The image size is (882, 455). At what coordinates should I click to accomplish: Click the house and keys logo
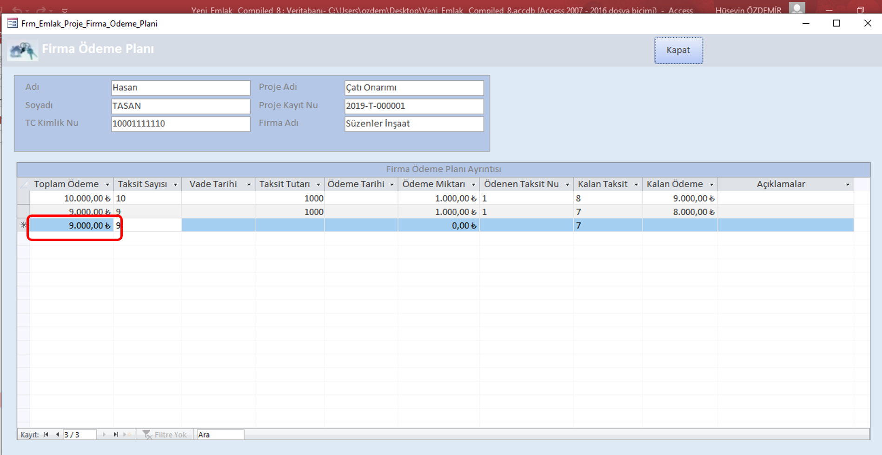[22, 50]
